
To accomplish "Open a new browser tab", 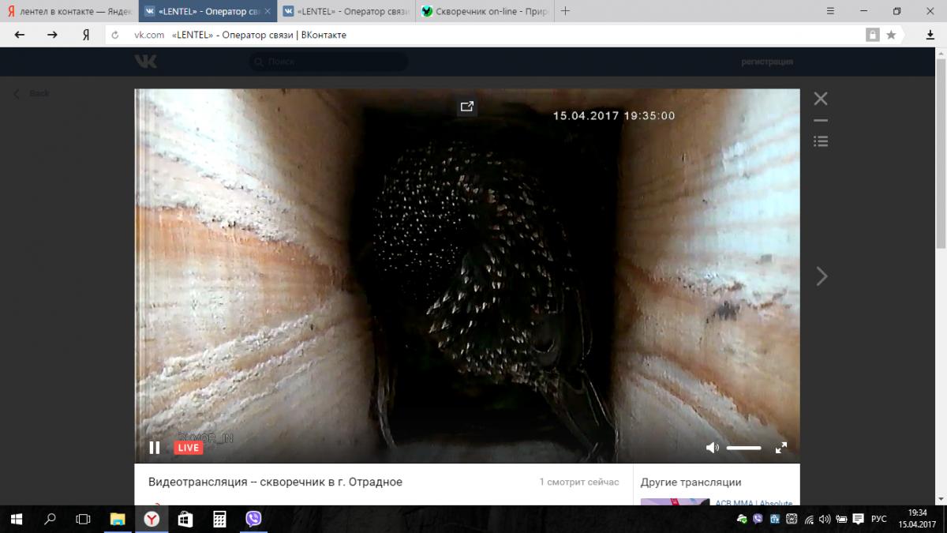I will (x=565, y=11).
